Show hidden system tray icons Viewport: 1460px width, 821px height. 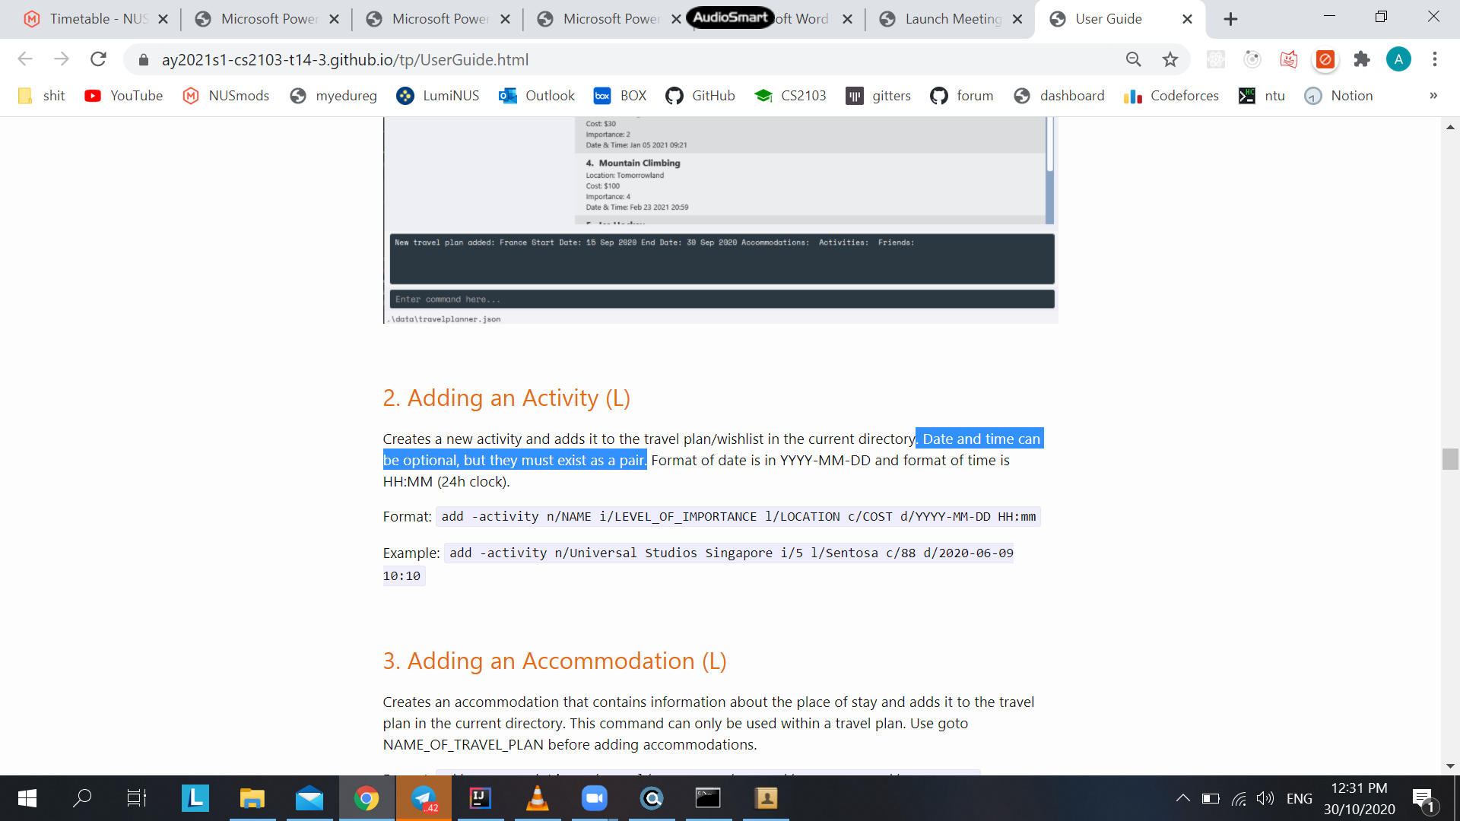[x=1182, y=798]
